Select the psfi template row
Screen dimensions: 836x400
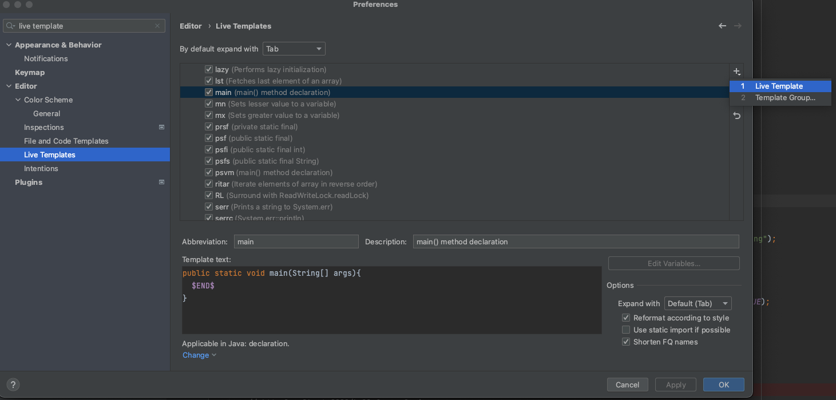pos(454,149)
